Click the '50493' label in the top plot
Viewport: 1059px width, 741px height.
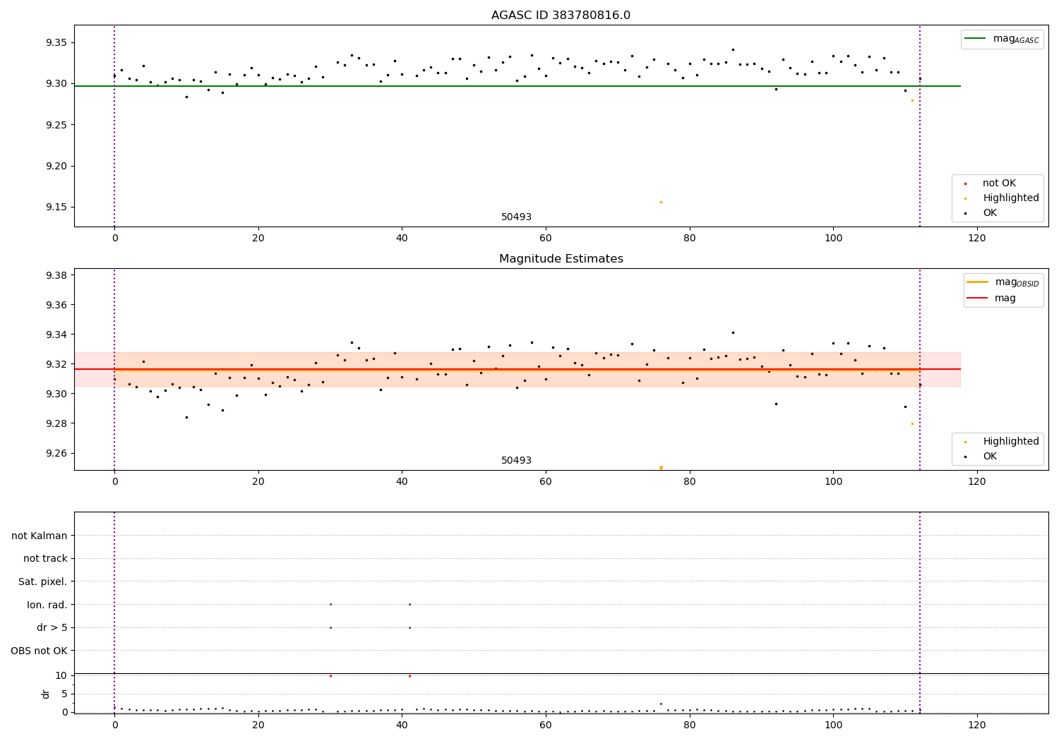[x=516, y=217]
